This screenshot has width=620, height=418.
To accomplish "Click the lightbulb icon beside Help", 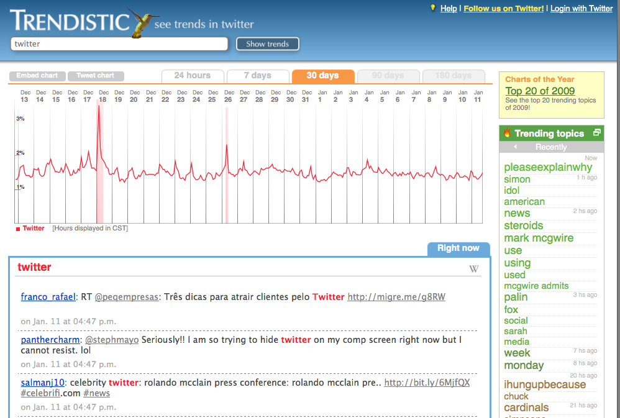I will (433, 8).
